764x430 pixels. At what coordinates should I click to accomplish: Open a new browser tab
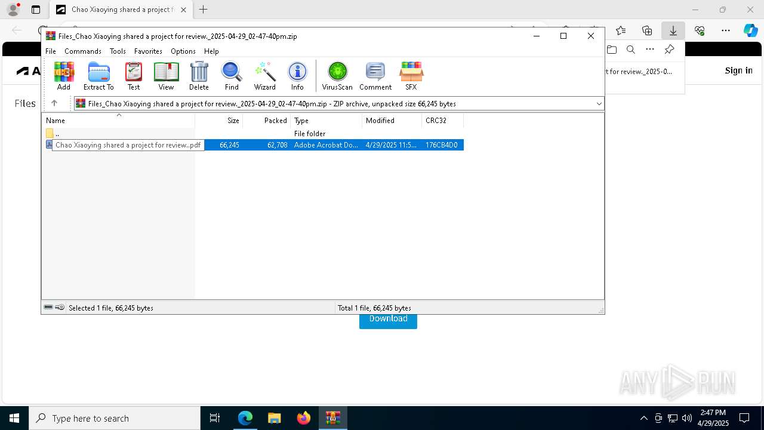(204, 10)
